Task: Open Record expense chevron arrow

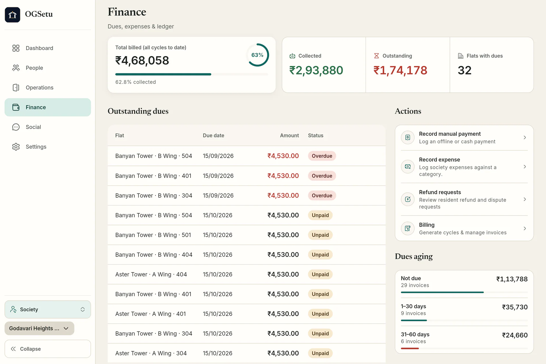Action: coord(525,167)
